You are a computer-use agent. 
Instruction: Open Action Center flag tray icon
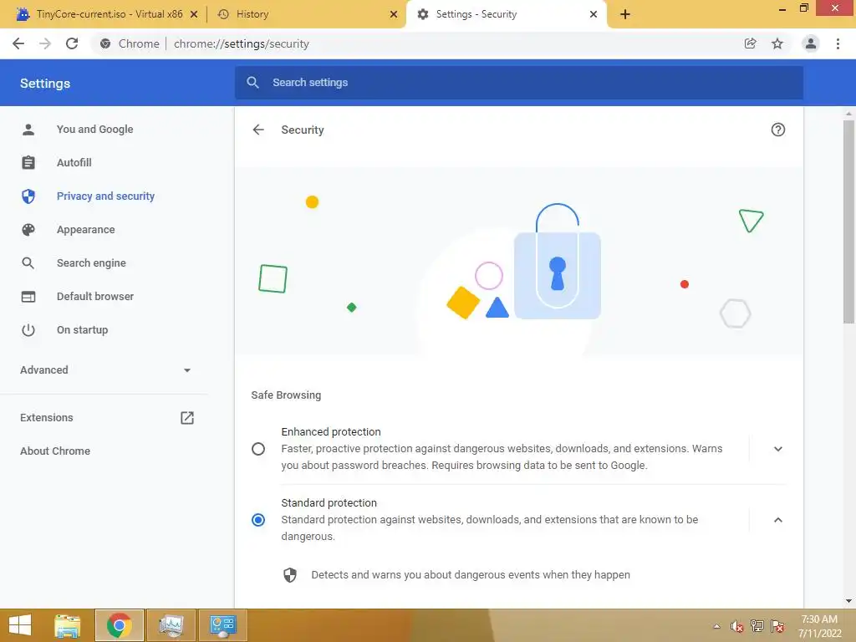(x=777, y=626)
